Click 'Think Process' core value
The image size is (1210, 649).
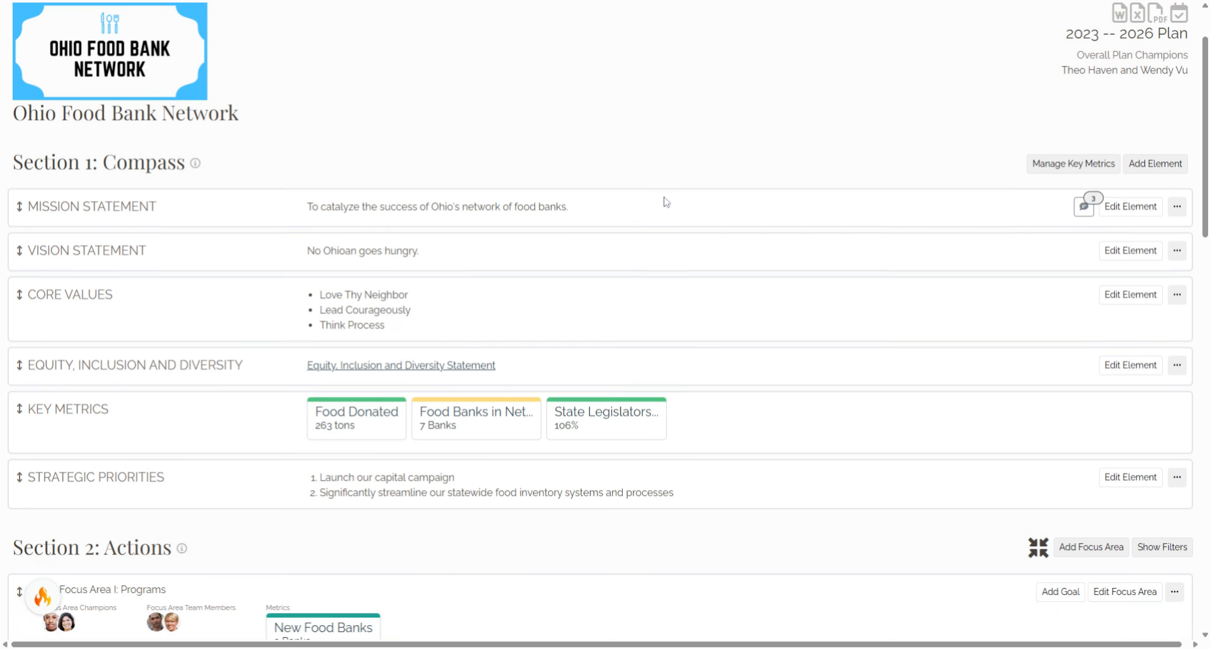coord(352,325)
